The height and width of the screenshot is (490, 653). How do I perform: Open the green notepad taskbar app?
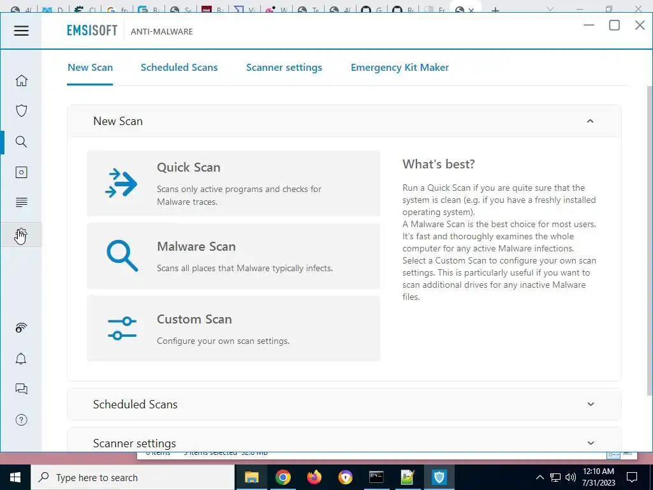point(407,477)
